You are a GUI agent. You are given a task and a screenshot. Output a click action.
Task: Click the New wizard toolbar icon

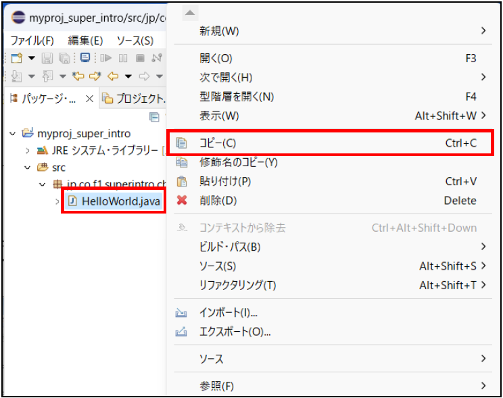[16, 58]
